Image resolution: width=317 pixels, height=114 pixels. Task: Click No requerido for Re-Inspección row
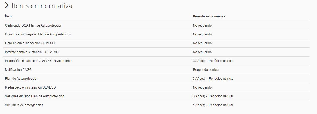click(x=202, y=87)
